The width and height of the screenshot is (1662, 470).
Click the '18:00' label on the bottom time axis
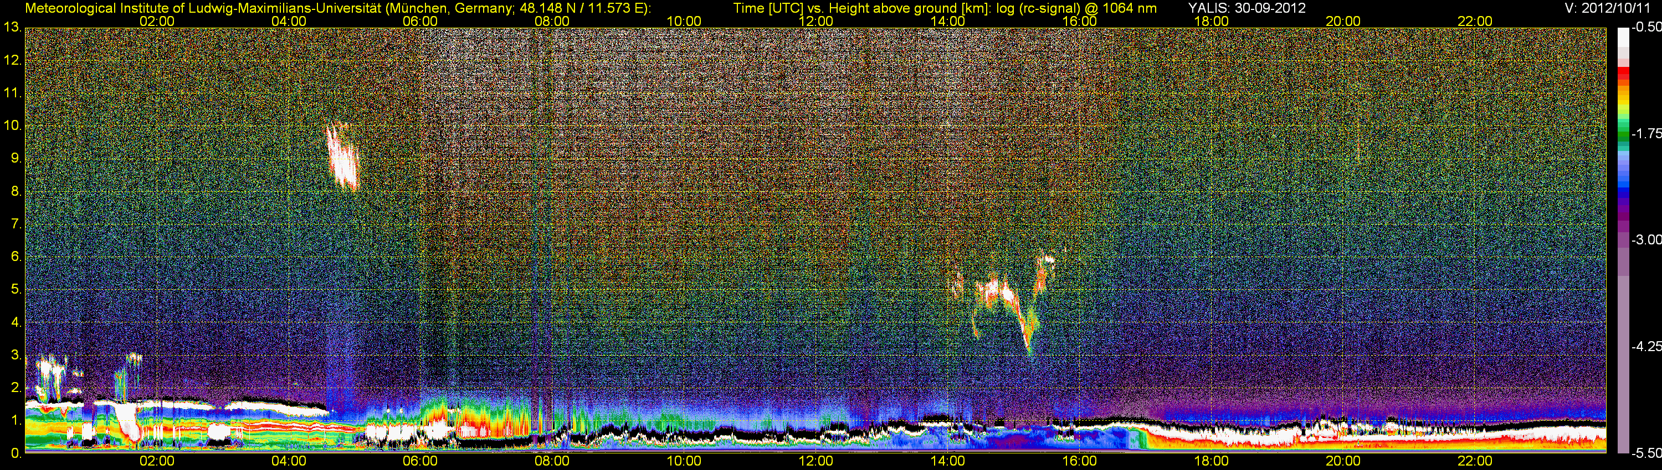[1212, 461]
